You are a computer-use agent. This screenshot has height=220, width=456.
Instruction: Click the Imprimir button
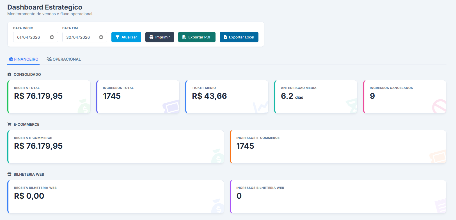[159, 37]
